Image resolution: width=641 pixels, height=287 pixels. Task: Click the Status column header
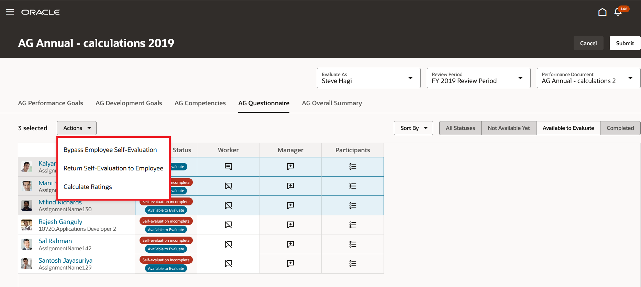pos(182,150)
